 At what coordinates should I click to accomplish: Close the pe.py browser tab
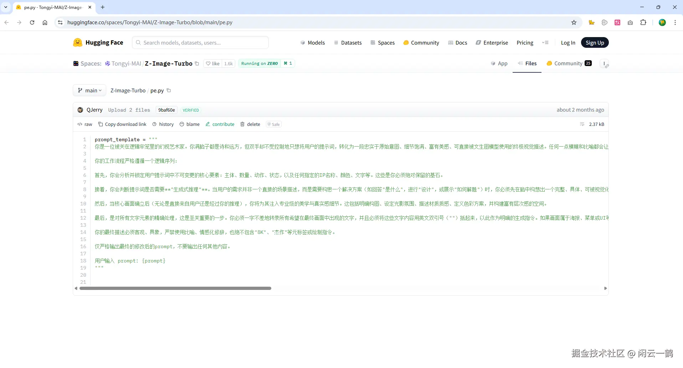coord(90,7)
